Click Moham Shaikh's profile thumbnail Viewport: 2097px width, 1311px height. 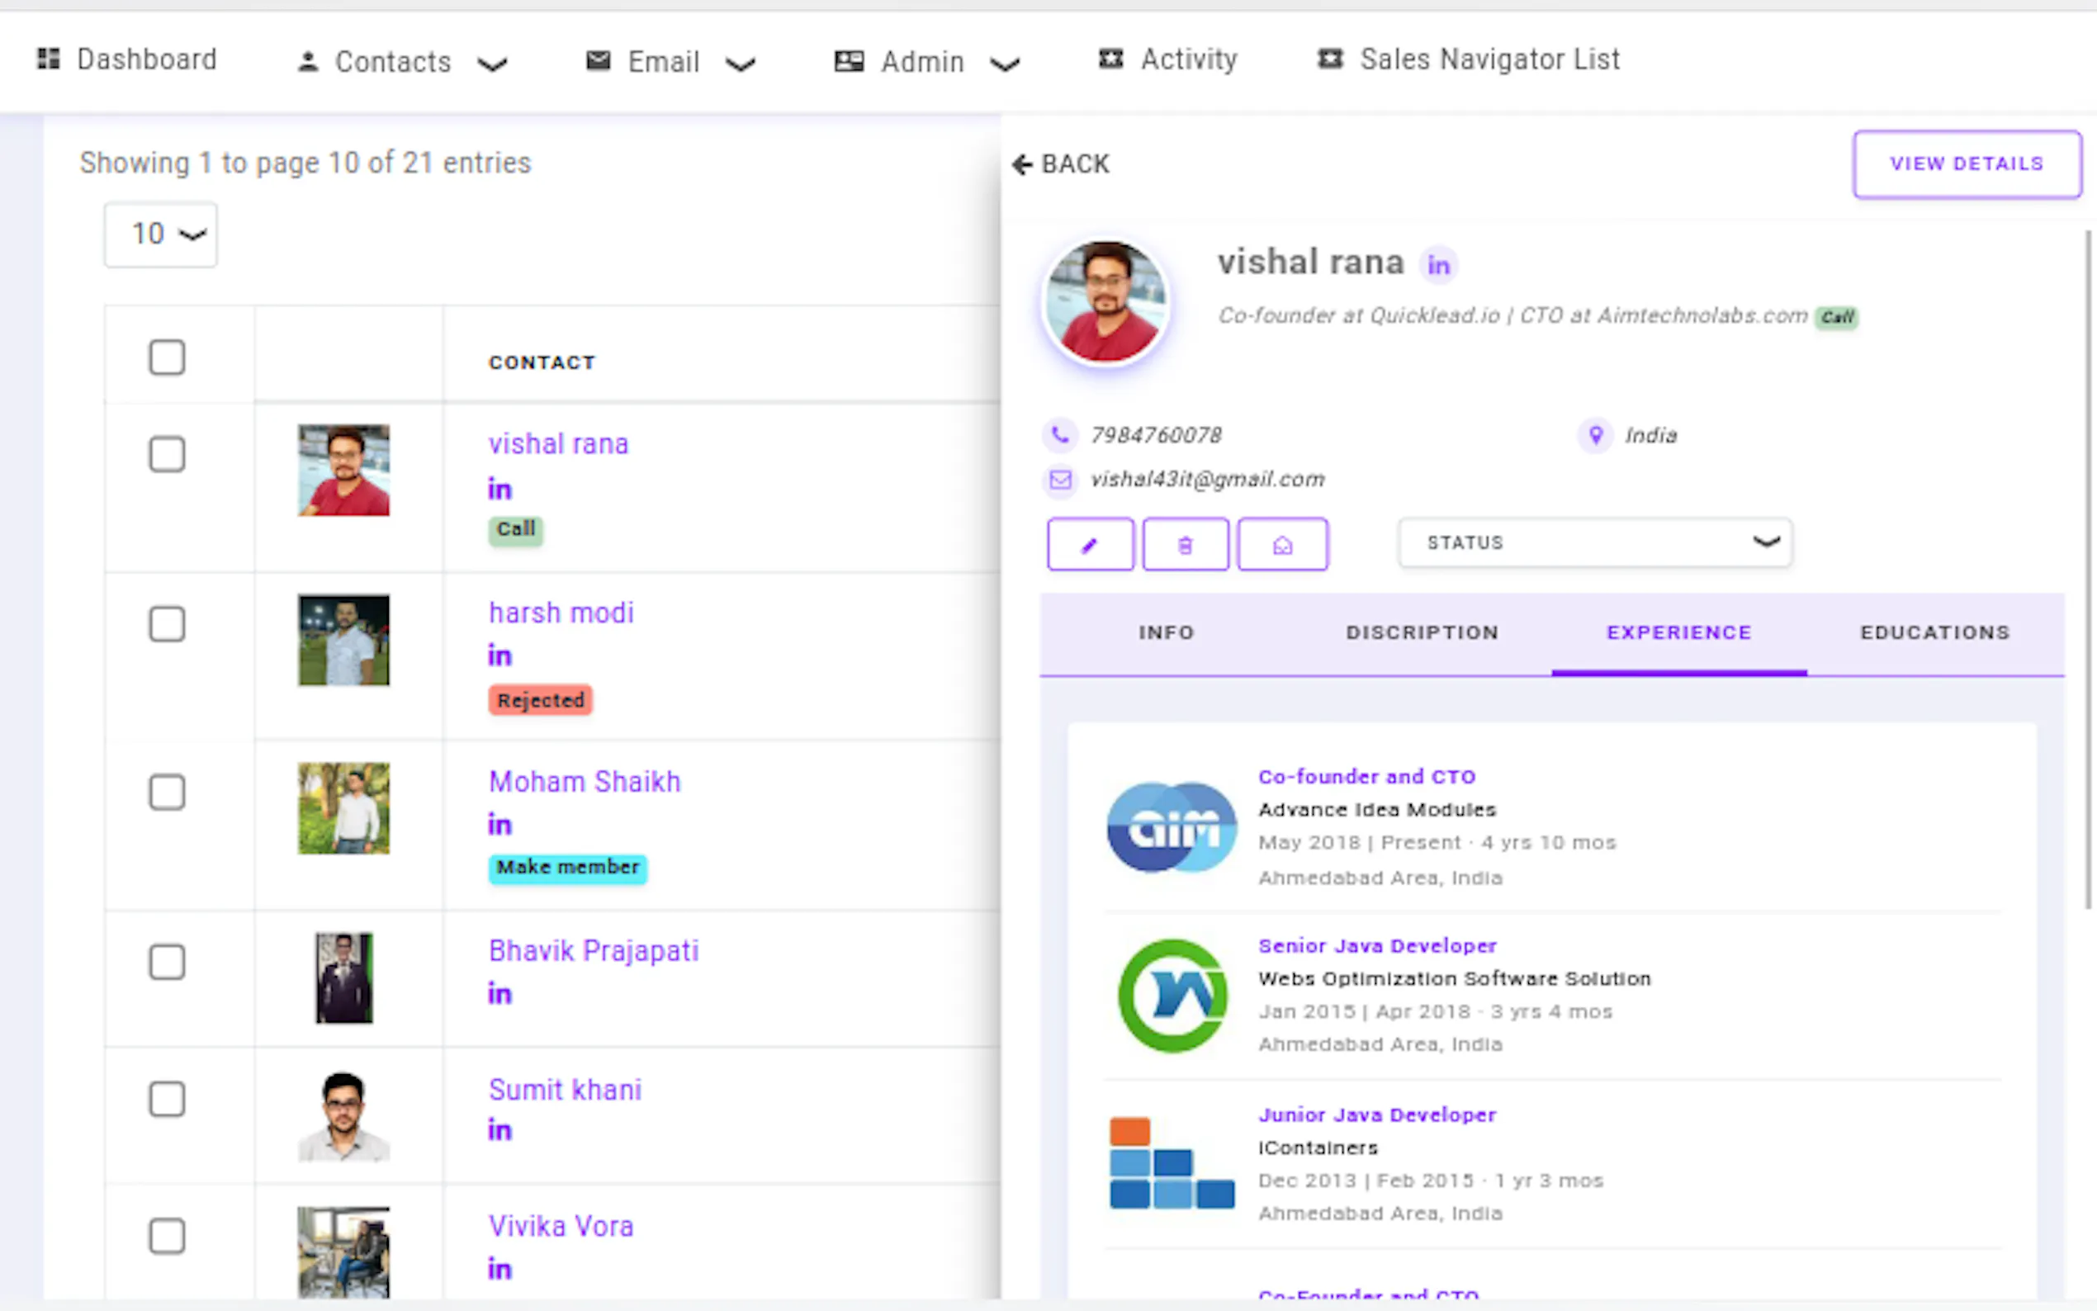(344, 808)
